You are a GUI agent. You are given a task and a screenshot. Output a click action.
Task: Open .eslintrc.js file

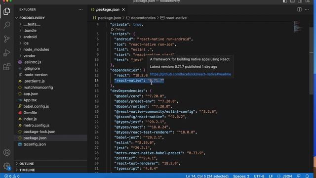[x=50, y=62]
